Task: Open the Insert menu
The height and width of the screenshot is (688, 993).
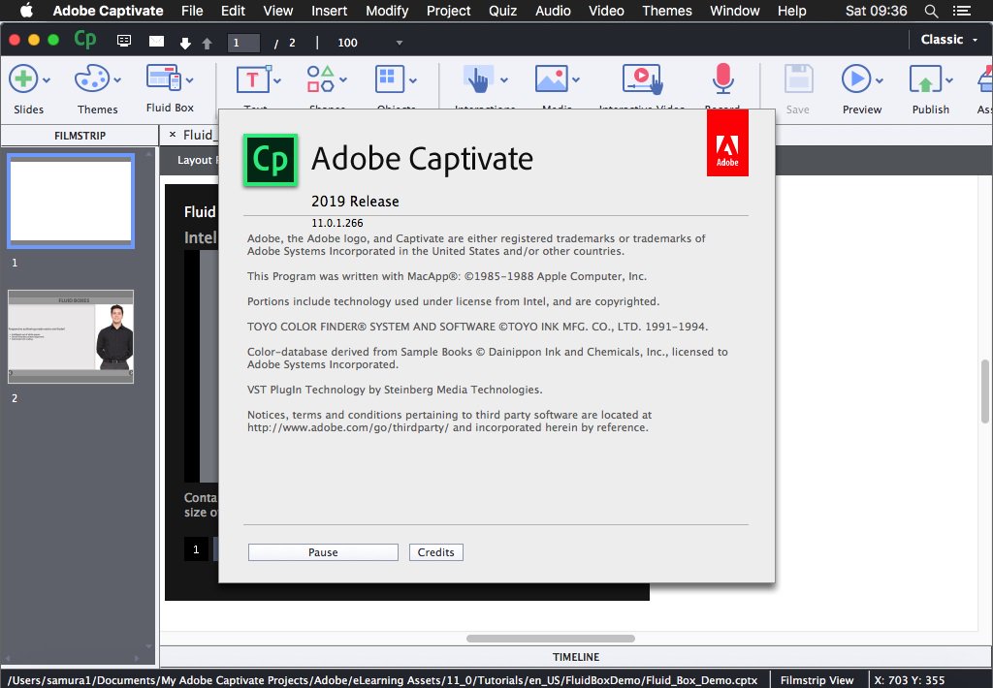Action: (330, 11)
